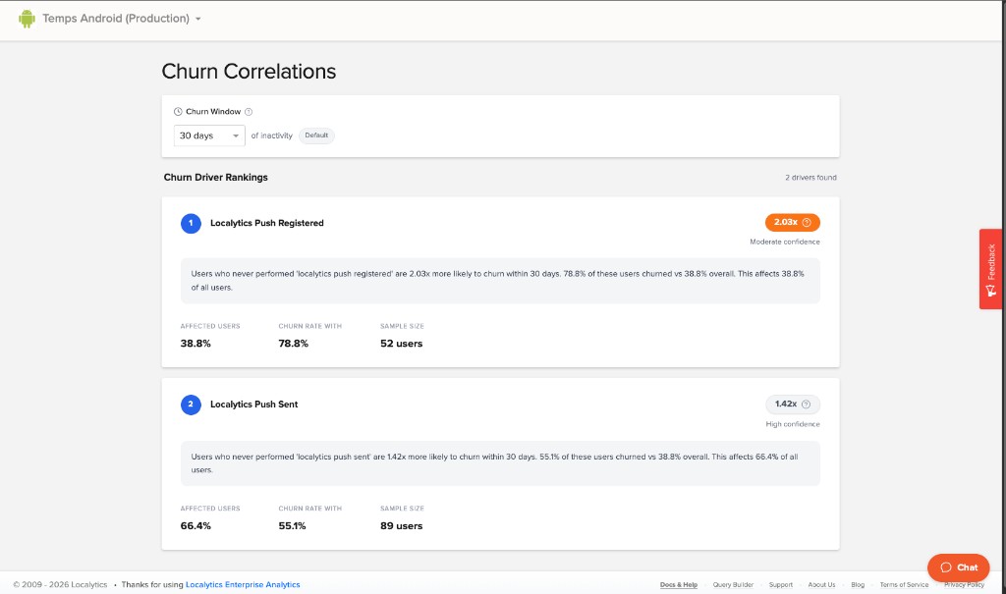The height and width of the screenshot is (594, 1006).
Task: Click the clock icon beside Churn Window
Action: click(x=178, y=112)
